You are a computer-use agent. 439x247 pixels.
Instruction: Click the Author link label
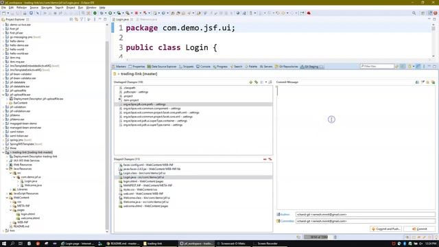[285, 215]
